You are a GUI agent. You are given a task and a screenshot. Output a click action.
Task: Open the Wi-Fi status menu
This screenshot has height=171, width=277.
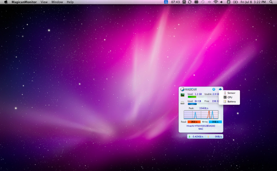(216, 2)
